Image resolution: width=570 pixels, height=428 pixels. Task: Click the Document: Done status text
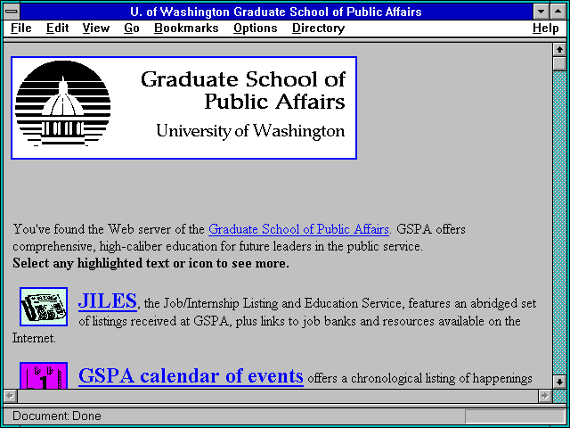click(57, 416)
